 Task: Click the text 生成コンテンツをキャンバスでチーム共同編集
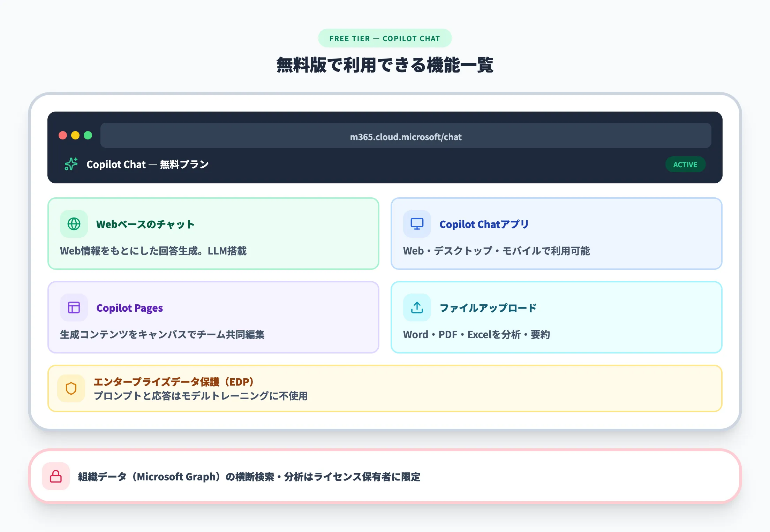pos(162,334)
